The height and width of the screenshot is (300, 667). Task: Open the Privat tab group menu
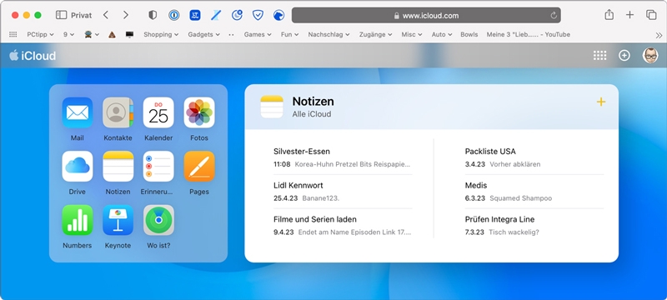81,15
